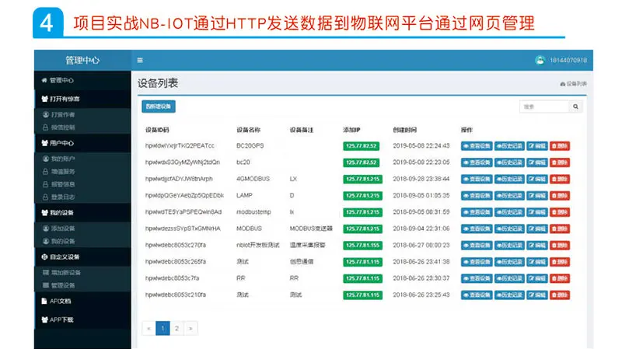View device for the BC20GPS row
Image resolution: width=622 pixels, height=349 pixels.
[x=477, y=146]
